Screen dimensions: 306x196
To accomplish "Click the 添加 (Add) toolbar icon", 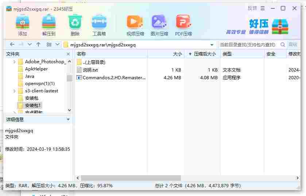I will click(x=23, y=25).
